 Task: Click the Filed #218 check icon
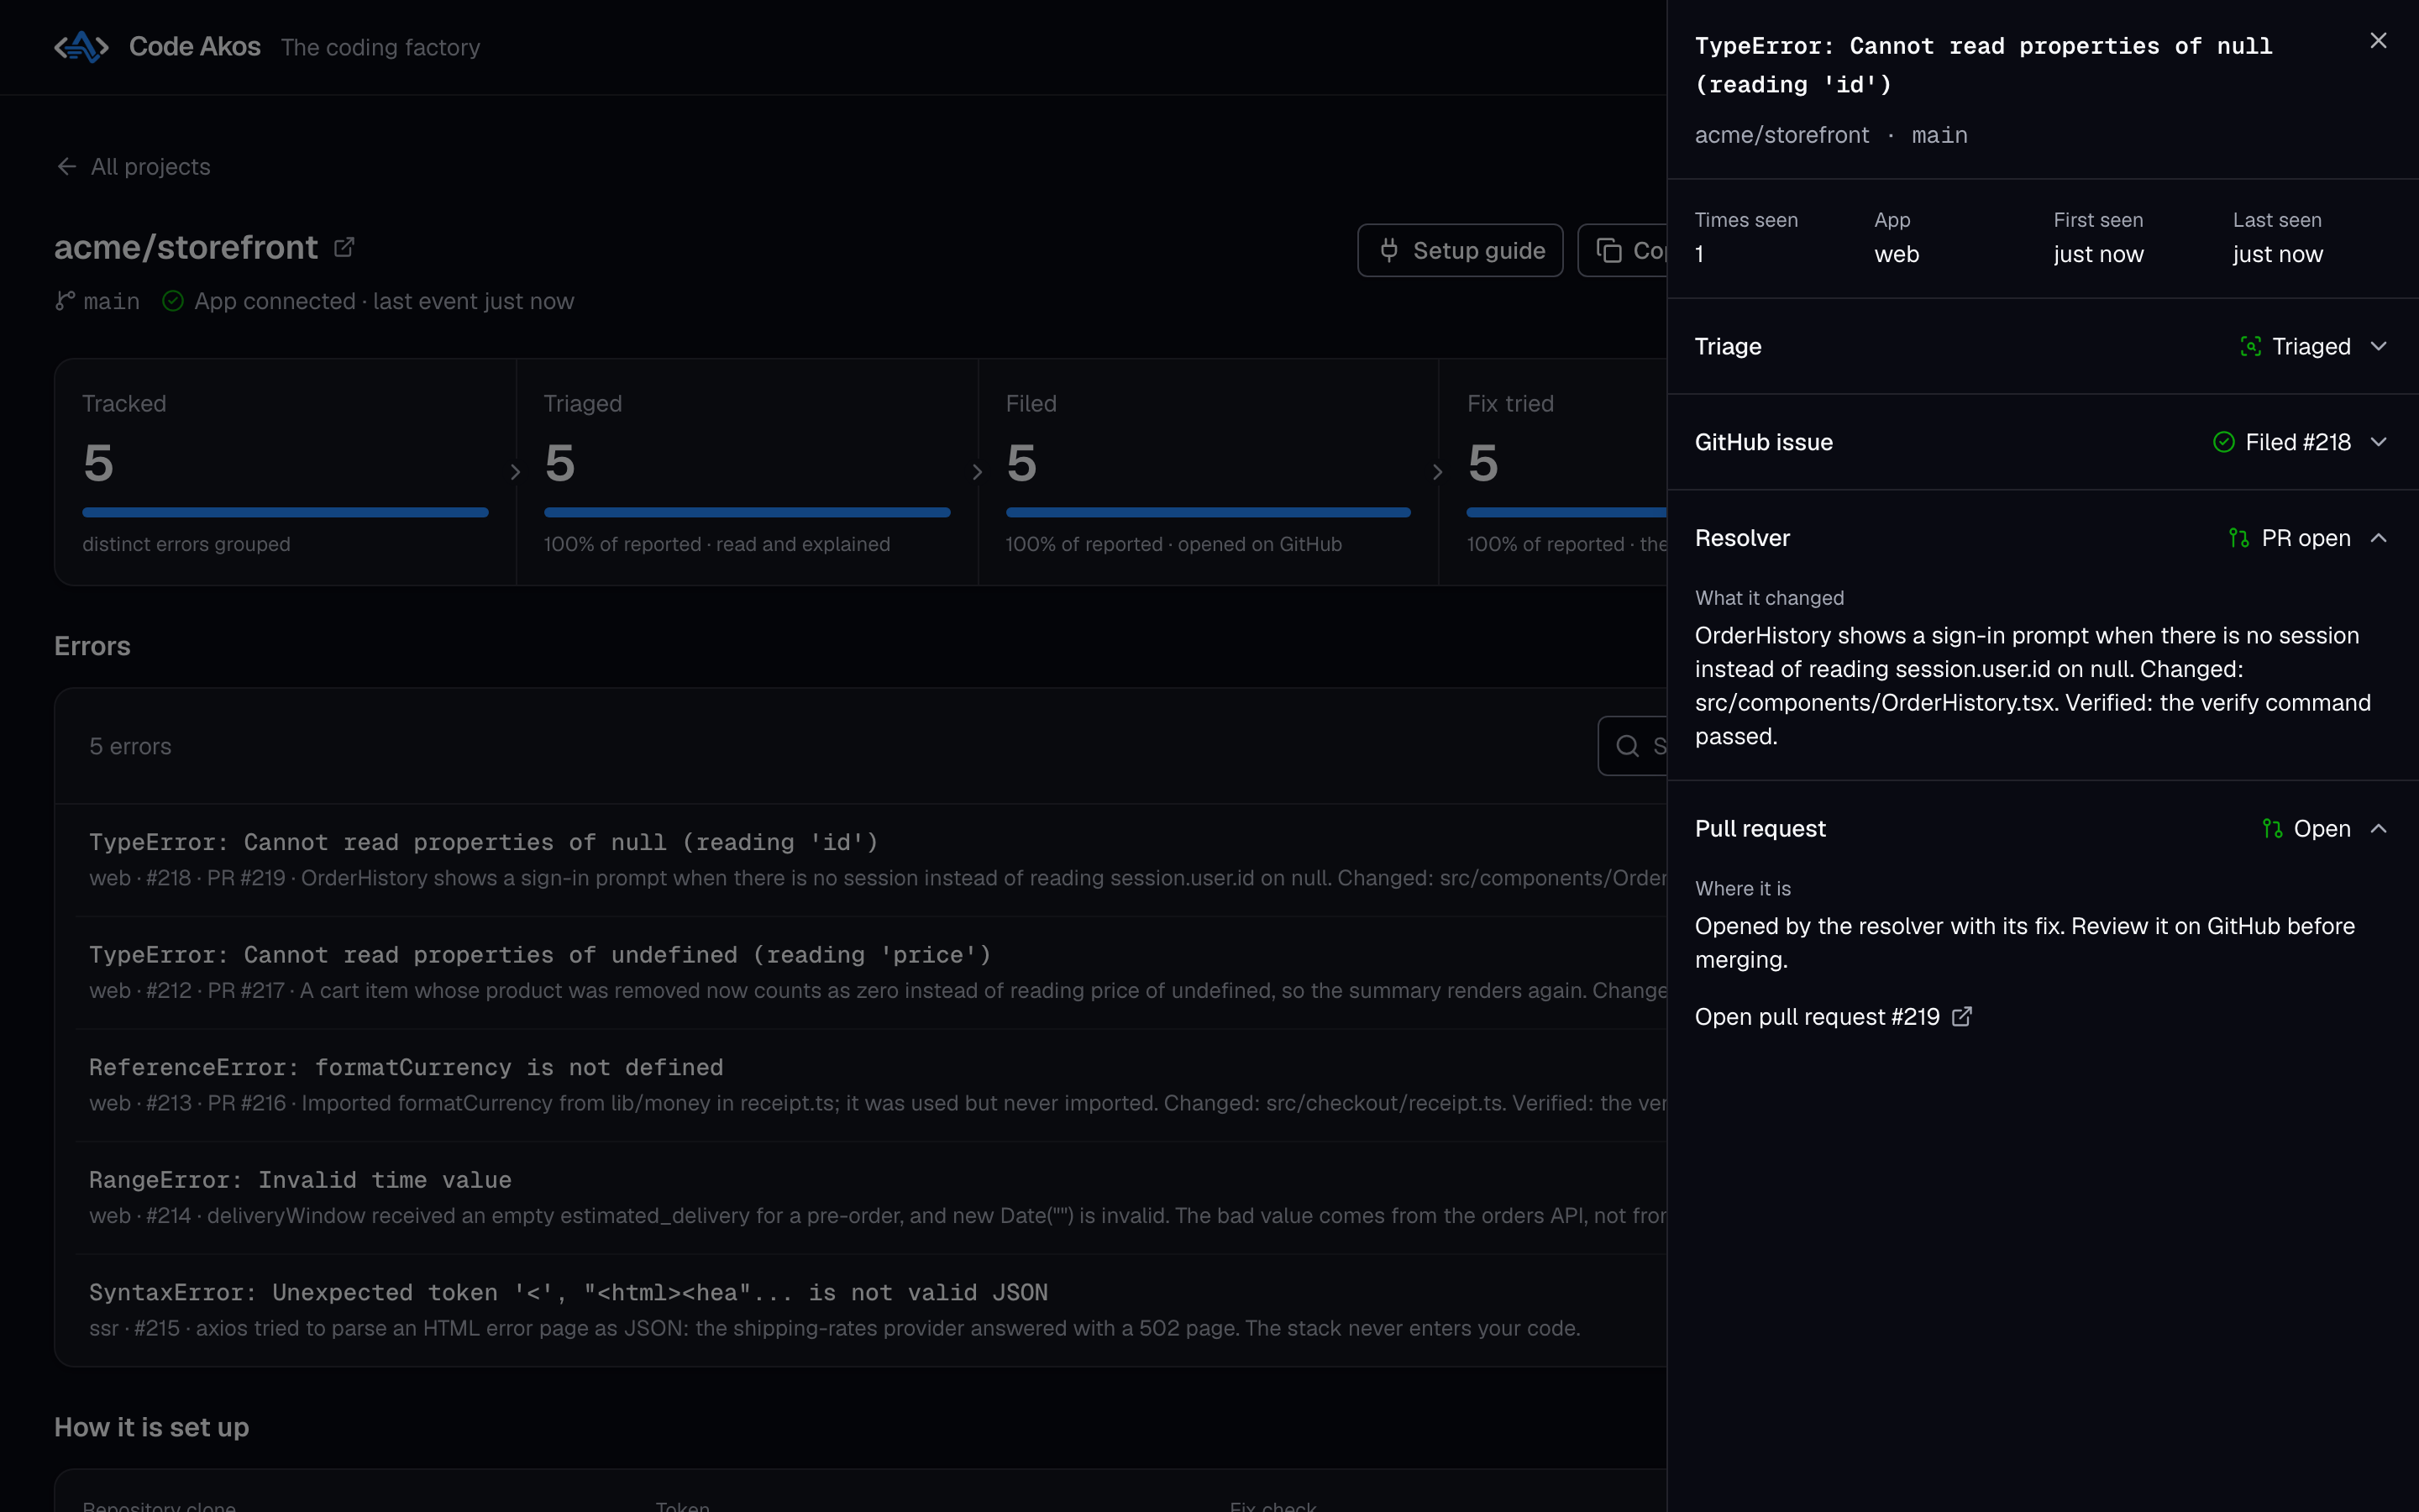2223,442
